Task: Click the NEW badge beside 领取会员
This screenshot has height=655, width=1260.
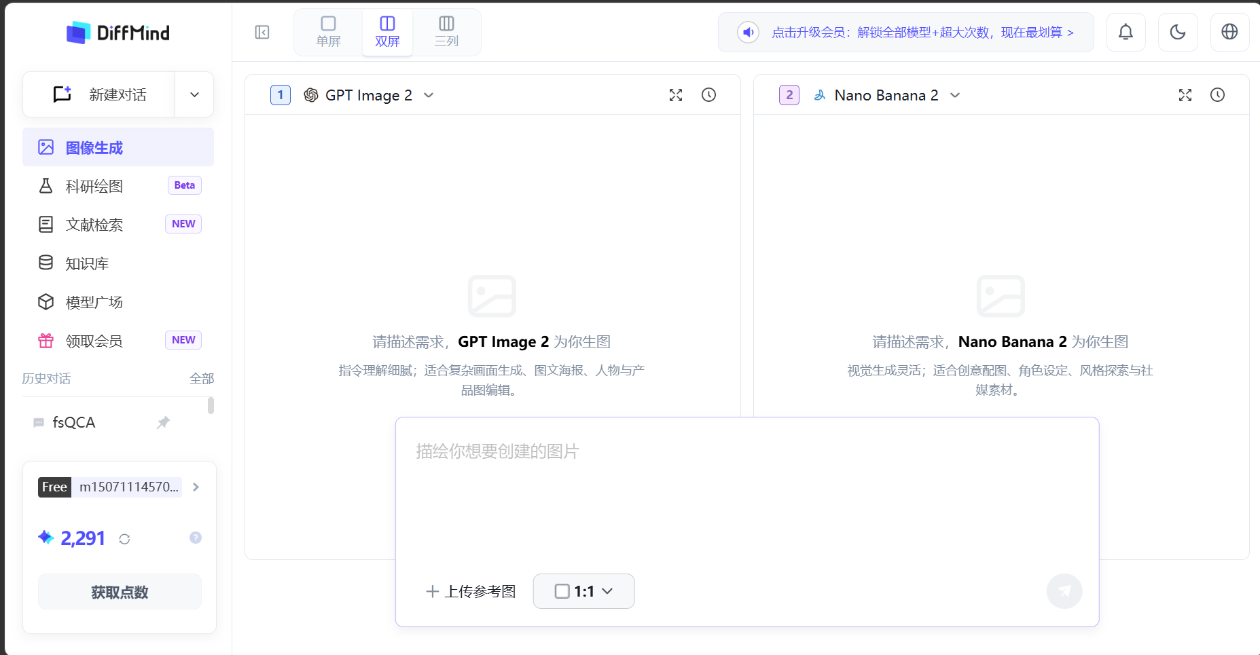Action: [x=183, y=340]
